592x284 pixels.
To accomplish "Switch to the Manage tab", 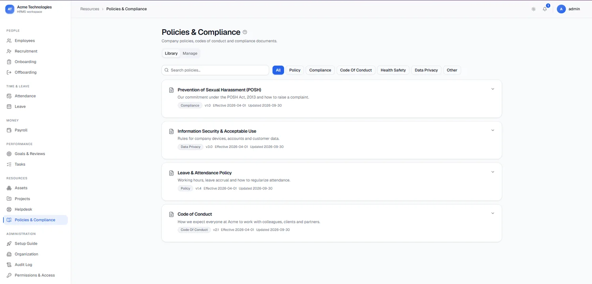I will 190,53.
